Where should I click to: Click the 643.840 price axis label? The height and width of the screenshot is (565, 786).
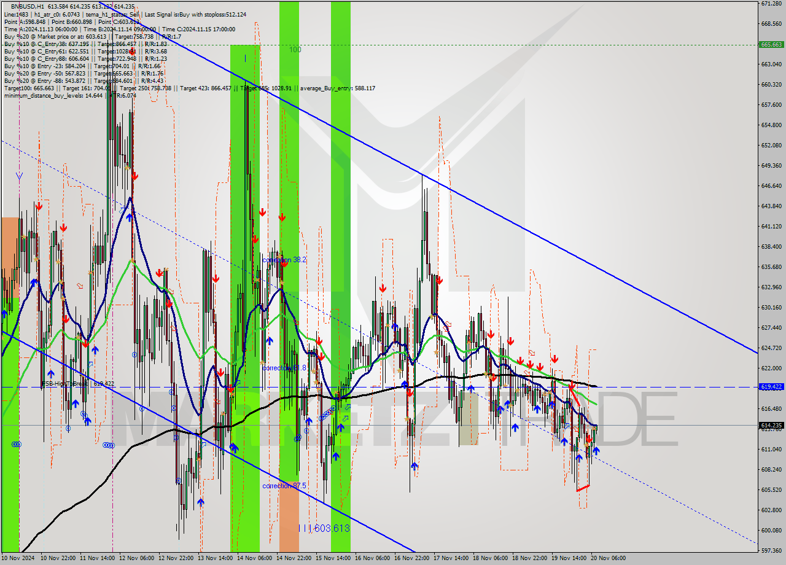click(771, 206)
